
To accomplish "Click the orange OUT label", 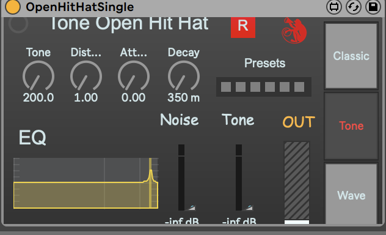I will click(x=299, y=122).
